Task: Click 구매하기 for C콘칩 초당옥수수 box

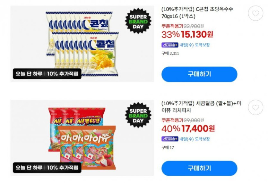Action: click(x=199, y=74)
